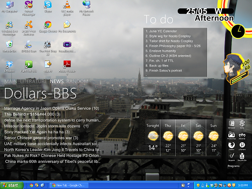Launch Photoshop from Programs dock

pyautogui.click(x=231, y=135)
